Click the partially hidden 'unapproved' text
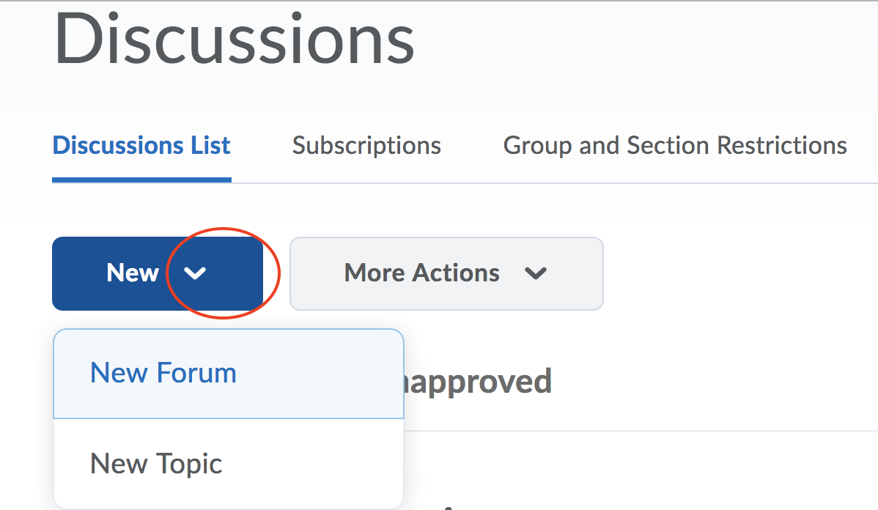Image resolution: width=878 pixels, height=510 pixels. 478,382
